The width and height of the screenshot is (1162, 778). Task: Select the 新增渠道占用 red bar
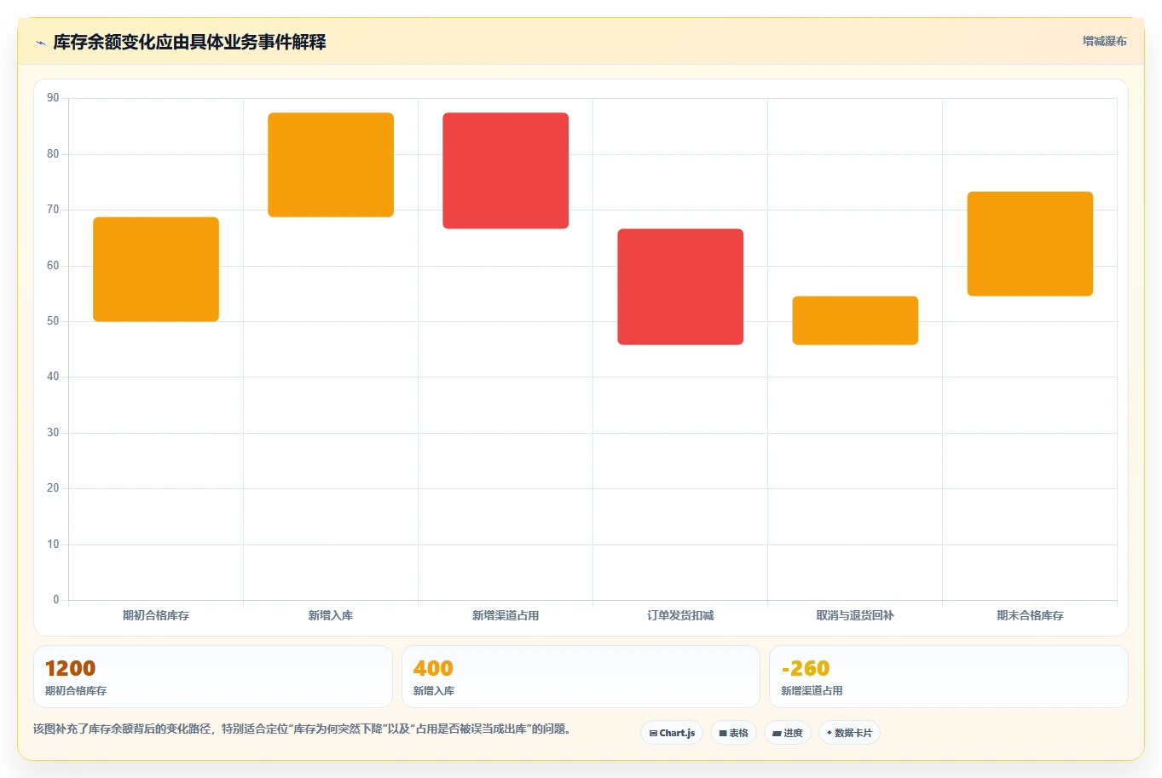pos(506,170)
